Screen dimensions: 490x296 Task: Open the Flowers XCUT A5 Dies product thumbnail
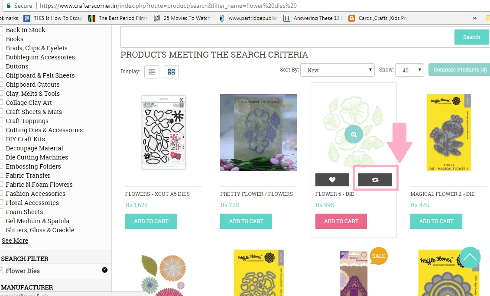coord(163,132)
